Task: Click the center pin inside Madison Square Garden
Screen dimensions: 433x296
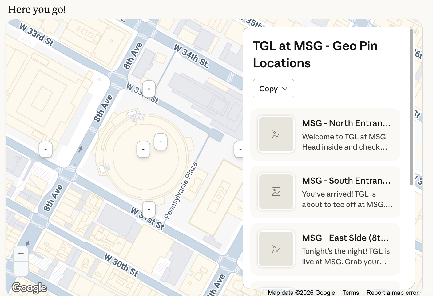Action: coord(143,149)
